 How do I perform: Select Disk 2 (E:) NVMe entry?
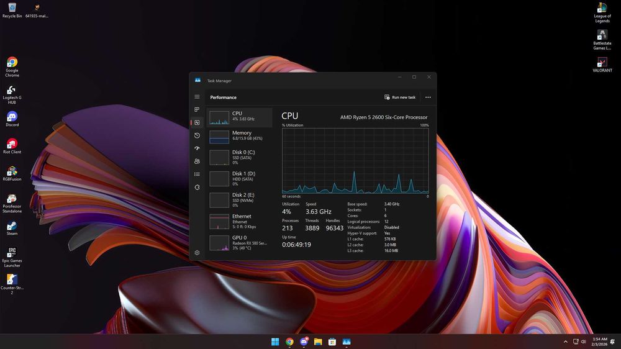[240, 200]
